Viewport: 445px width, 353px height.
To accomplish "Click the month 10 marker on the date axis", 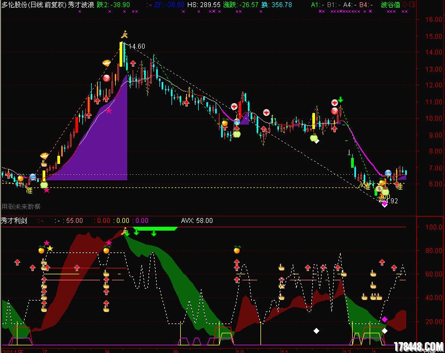I will 240,351.
